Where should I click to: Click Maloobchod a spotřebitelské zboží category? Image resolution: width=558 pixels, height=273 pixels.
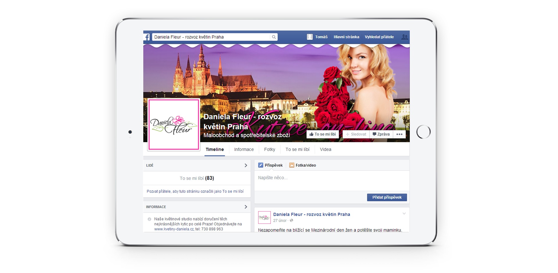point(247,135)
